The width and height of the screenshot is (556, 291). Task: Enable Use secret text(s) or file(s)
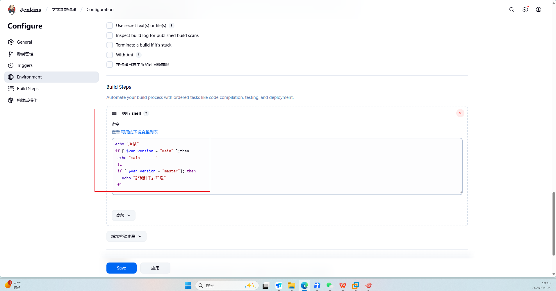point(109,25)
